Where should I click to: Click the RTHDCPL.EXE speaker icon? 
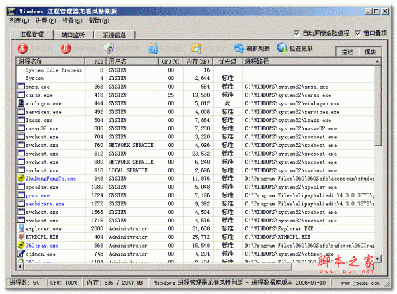(21, 237)
